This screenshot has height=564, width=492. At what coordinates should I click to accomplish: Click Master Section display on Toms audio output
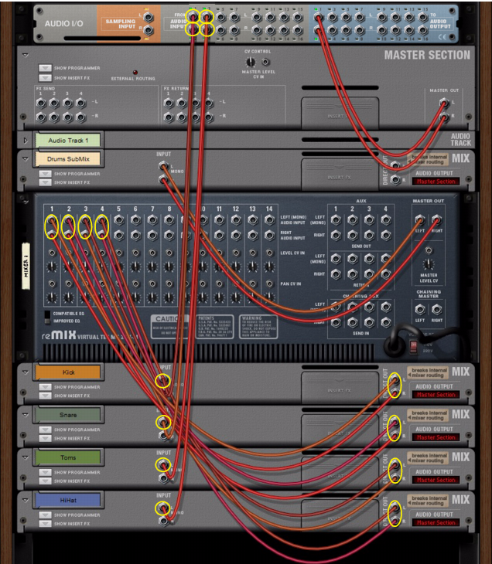[436, 480]
